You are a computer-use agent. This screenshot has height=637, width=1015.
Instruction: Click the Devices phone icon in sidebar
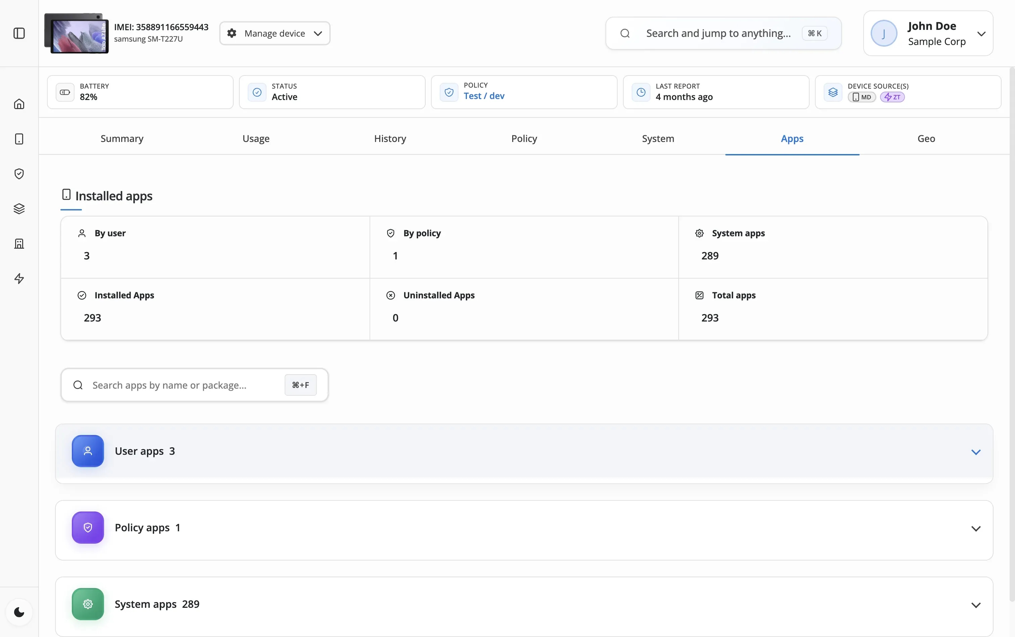19,139
